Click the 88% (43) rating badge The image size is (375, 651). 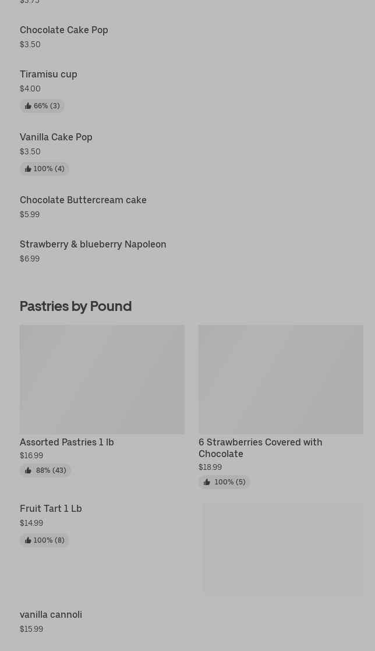pyautogui.click(x=45, y=470)
